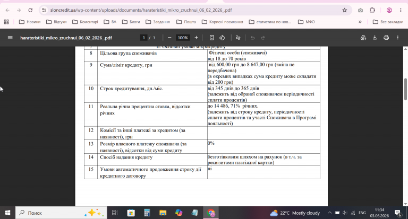Open the volume control in tray
The height and width of the screenshot is (219, 408).
click(x=345, y=213)
